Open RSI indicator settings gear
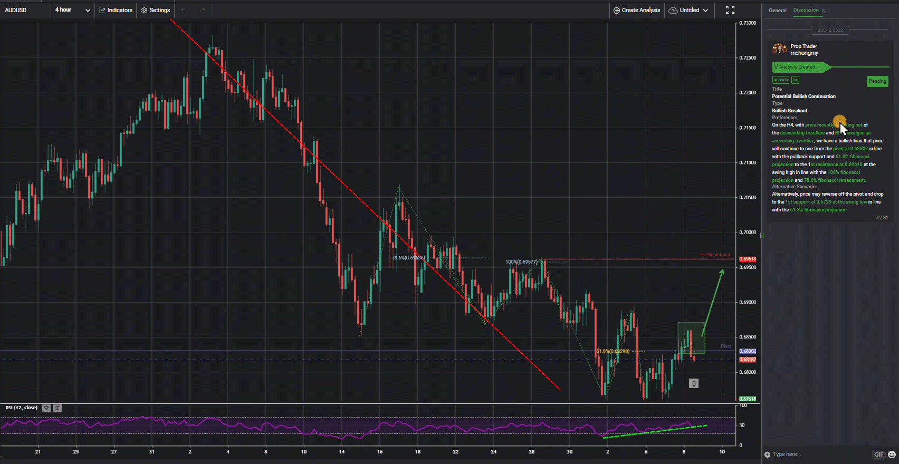 tap(46, 408)
